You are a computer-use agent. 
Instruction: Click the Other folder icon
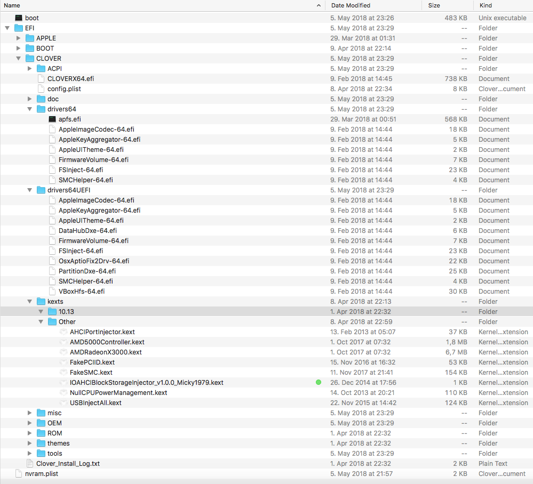tap(52, 321)
